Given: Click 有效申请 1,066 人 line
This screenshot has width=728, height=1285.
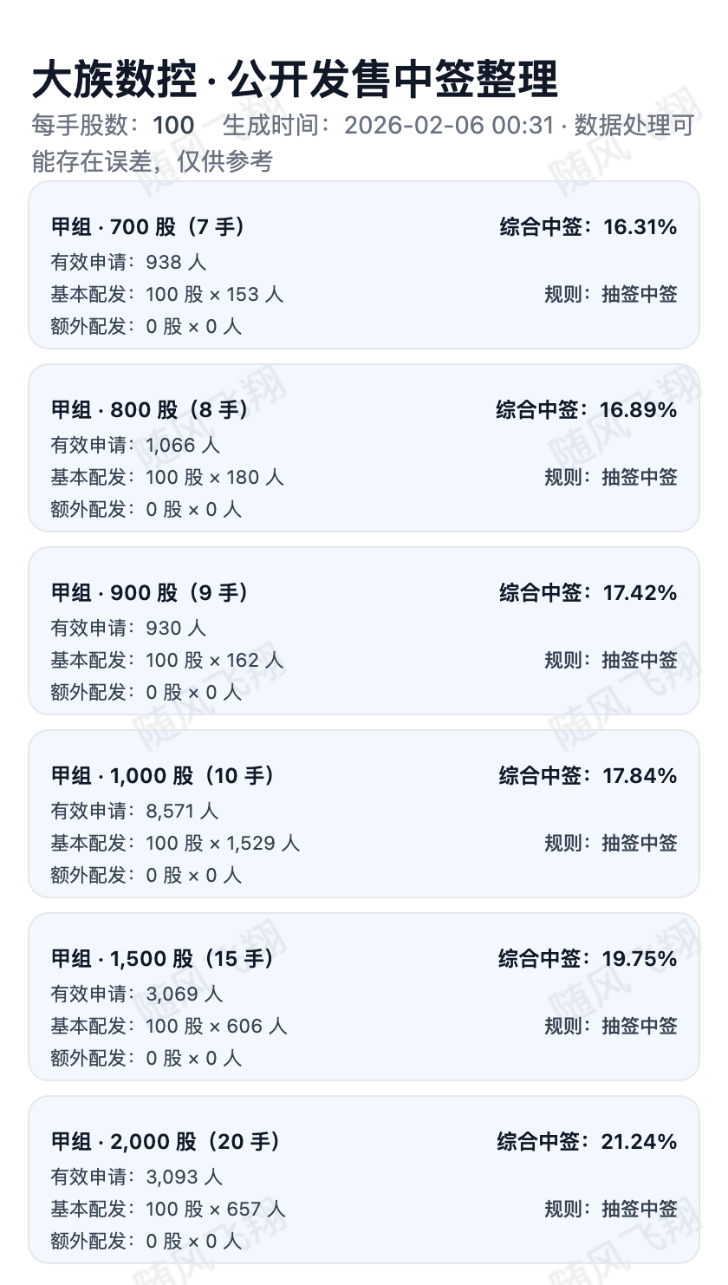Looking at the screenshot, I should pyautogui.click(x=135, y=445).
